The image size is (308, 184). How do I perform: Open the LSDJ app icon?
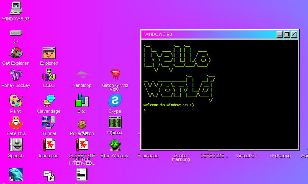coord(49,74)
